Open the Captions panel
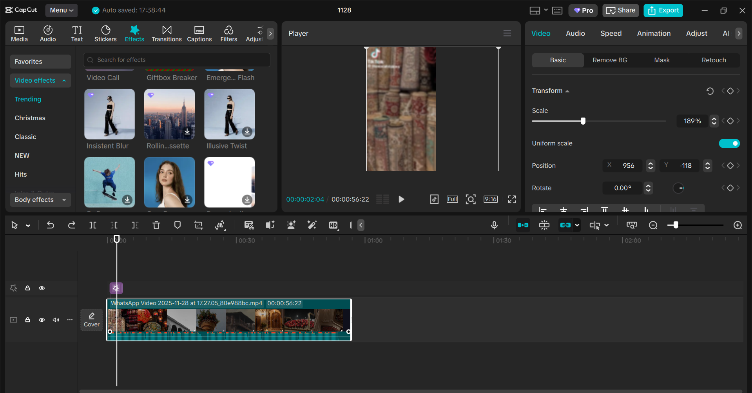The image size is (752, 393). click(x=199, y=33)
